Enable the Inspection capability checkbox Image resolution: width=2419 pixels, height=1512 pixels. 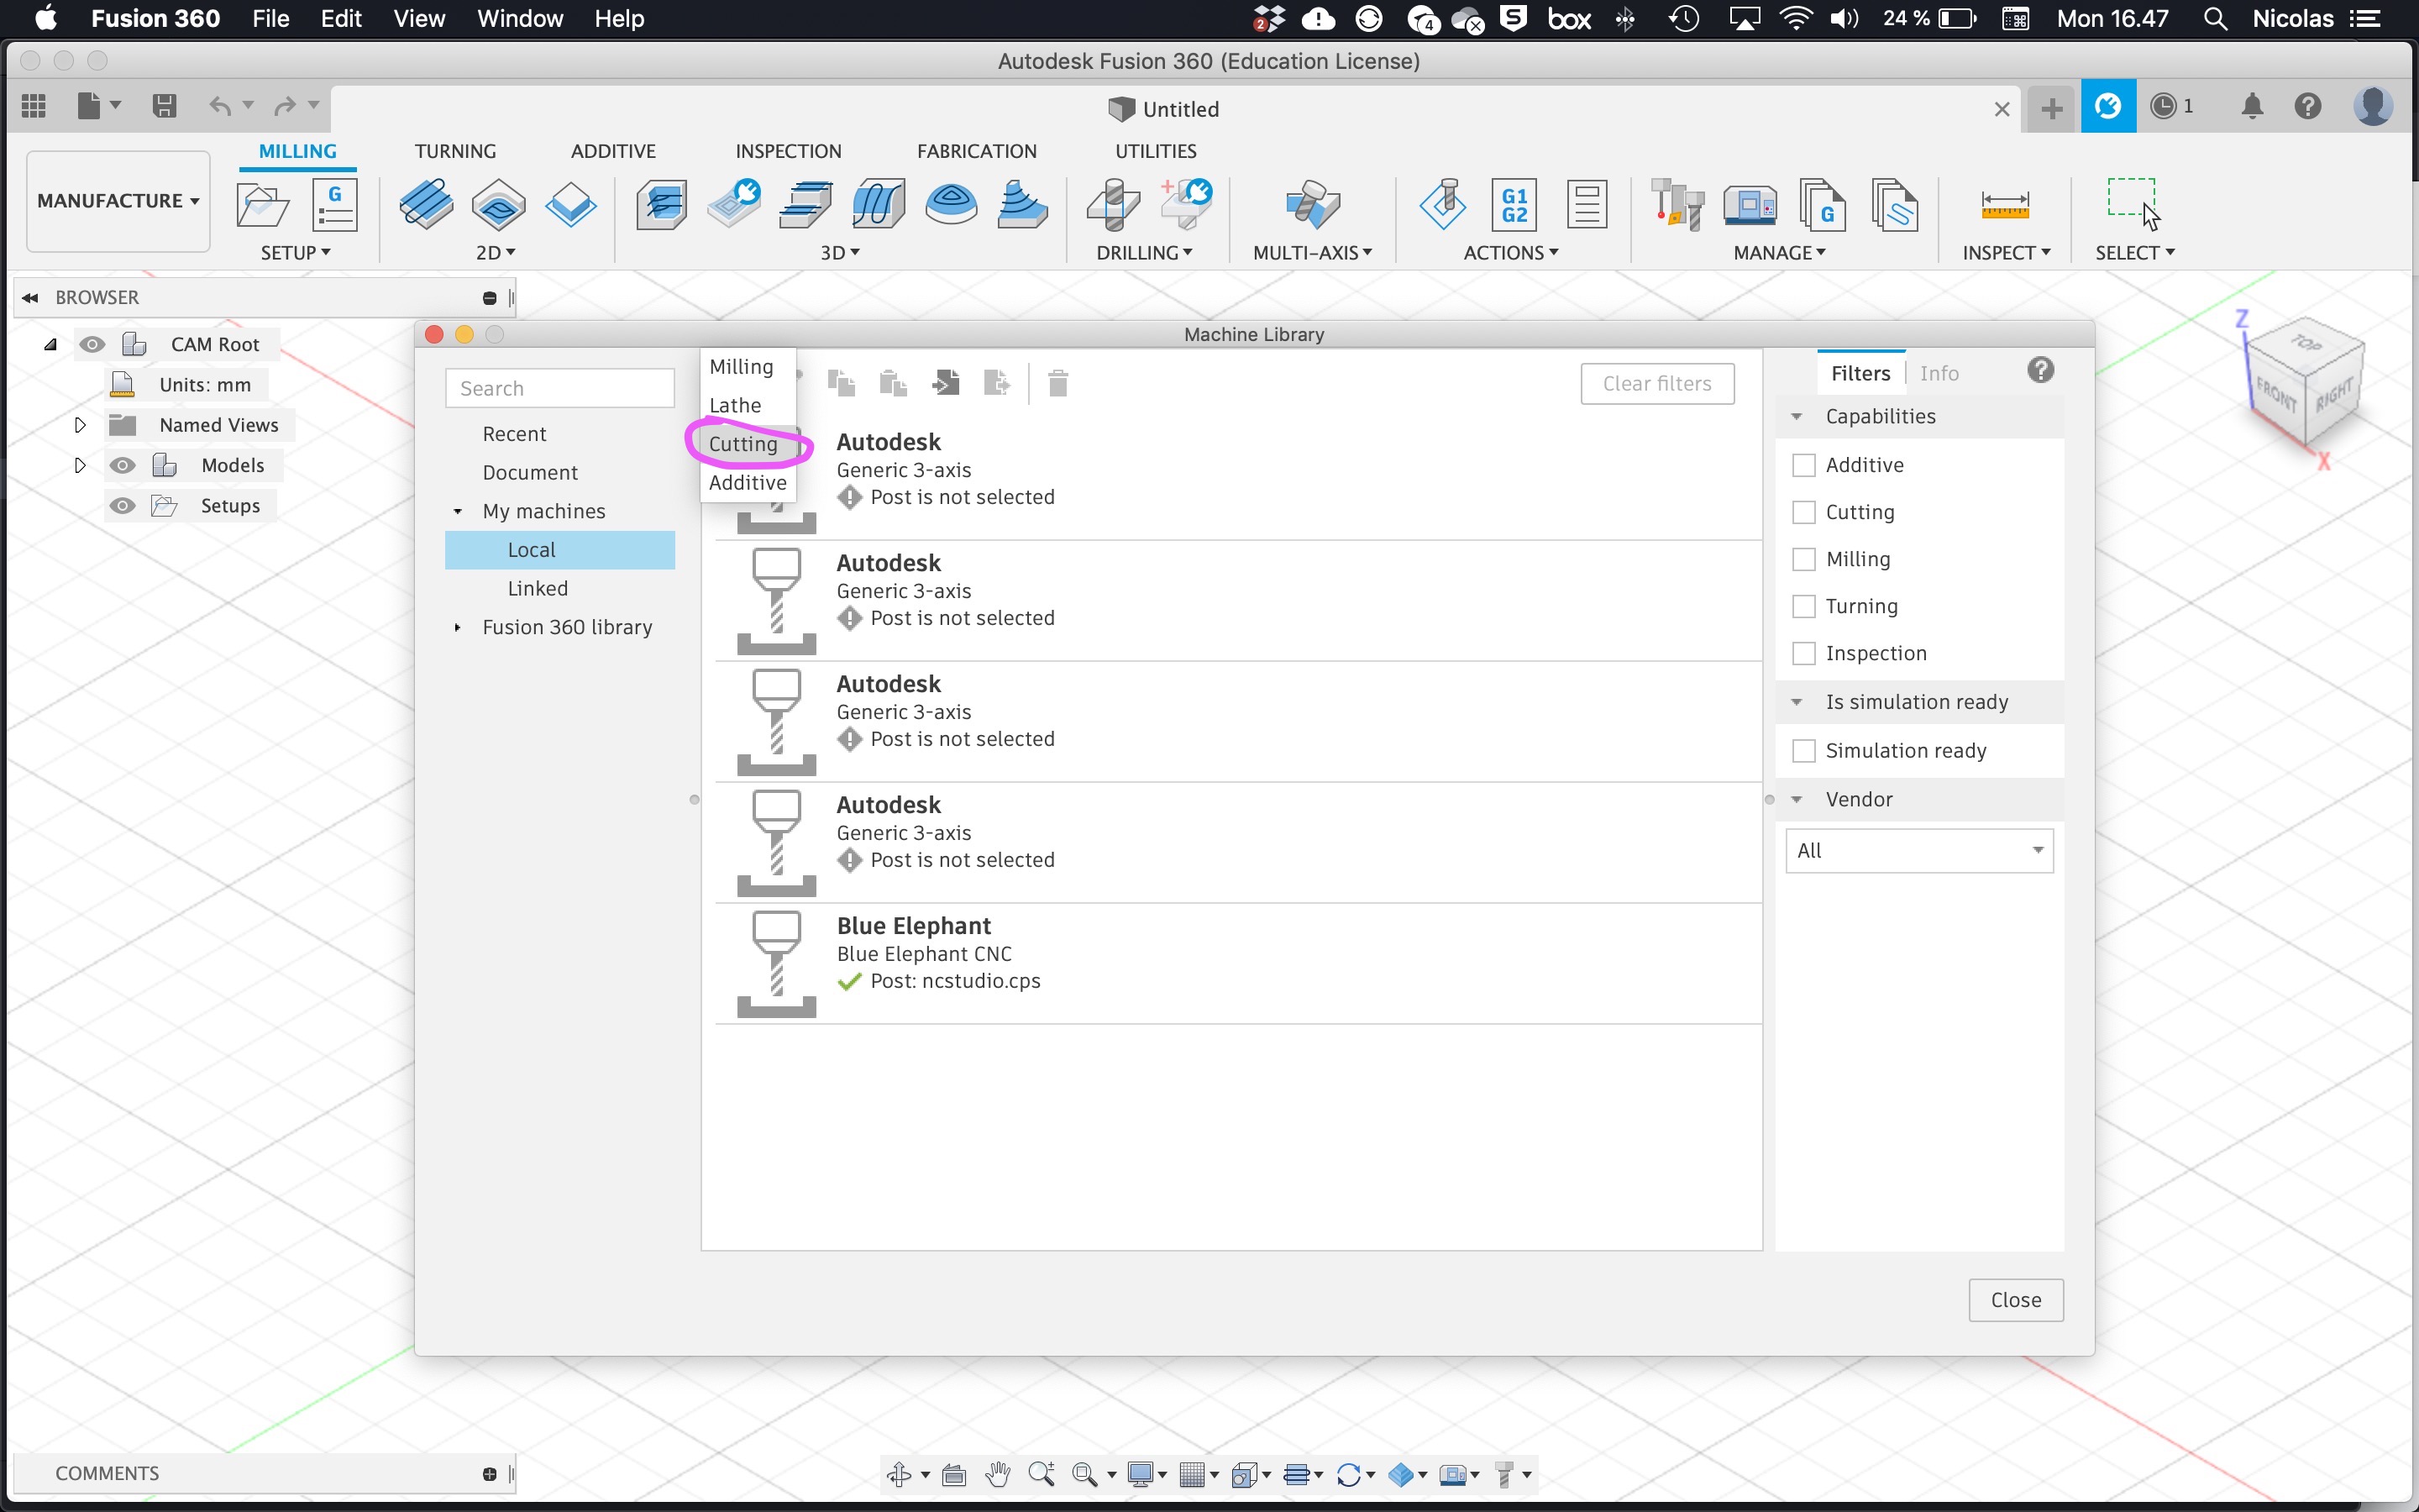(1804, 653)
